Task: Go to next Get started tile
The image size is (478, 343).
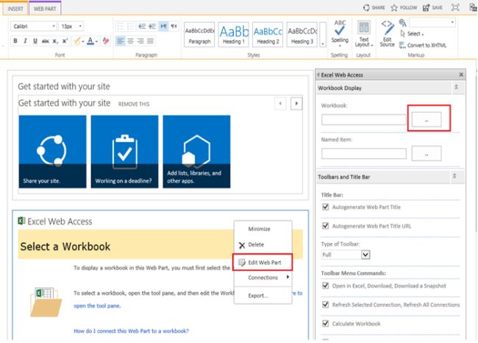Action: 296,104
